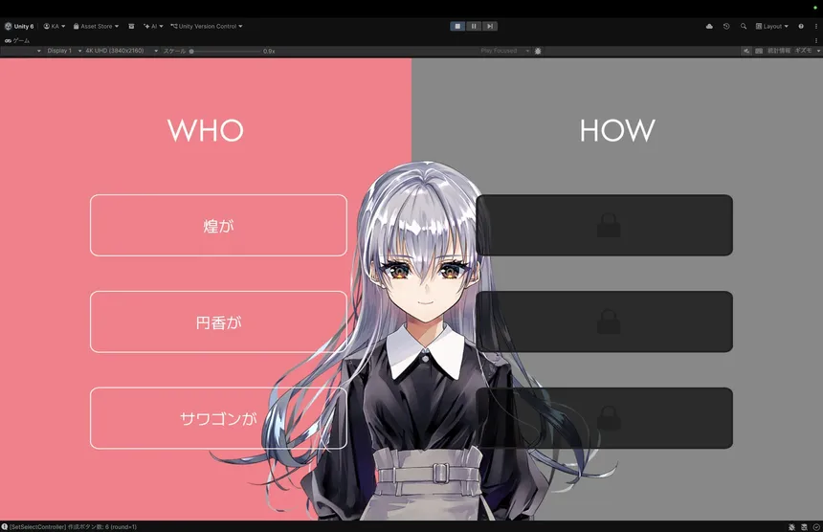Click the middle locked HOW button
Screen dimensions: 823x532
coord(604,321)
